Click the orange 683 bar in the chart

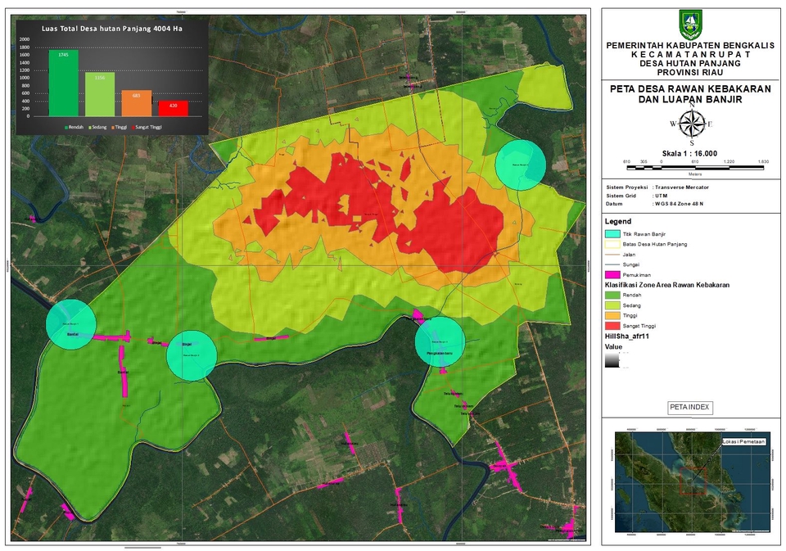tap(137, 103)
